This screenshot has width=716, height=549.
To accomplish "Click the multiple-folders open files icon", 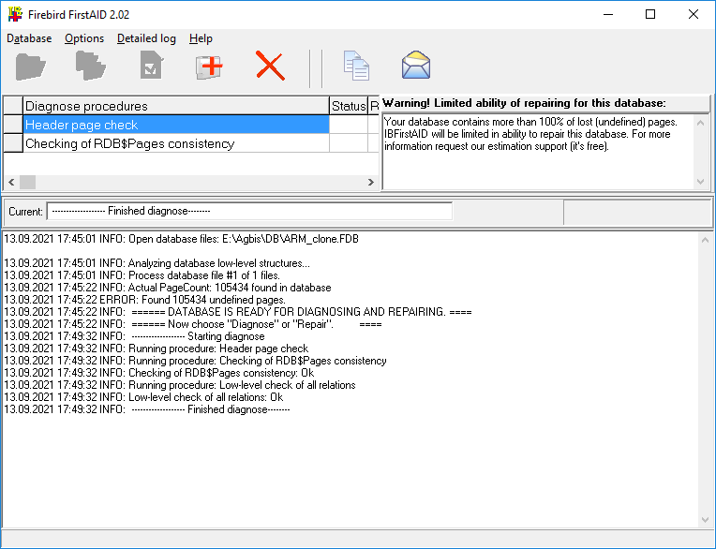I will click(x=90, y=67).
